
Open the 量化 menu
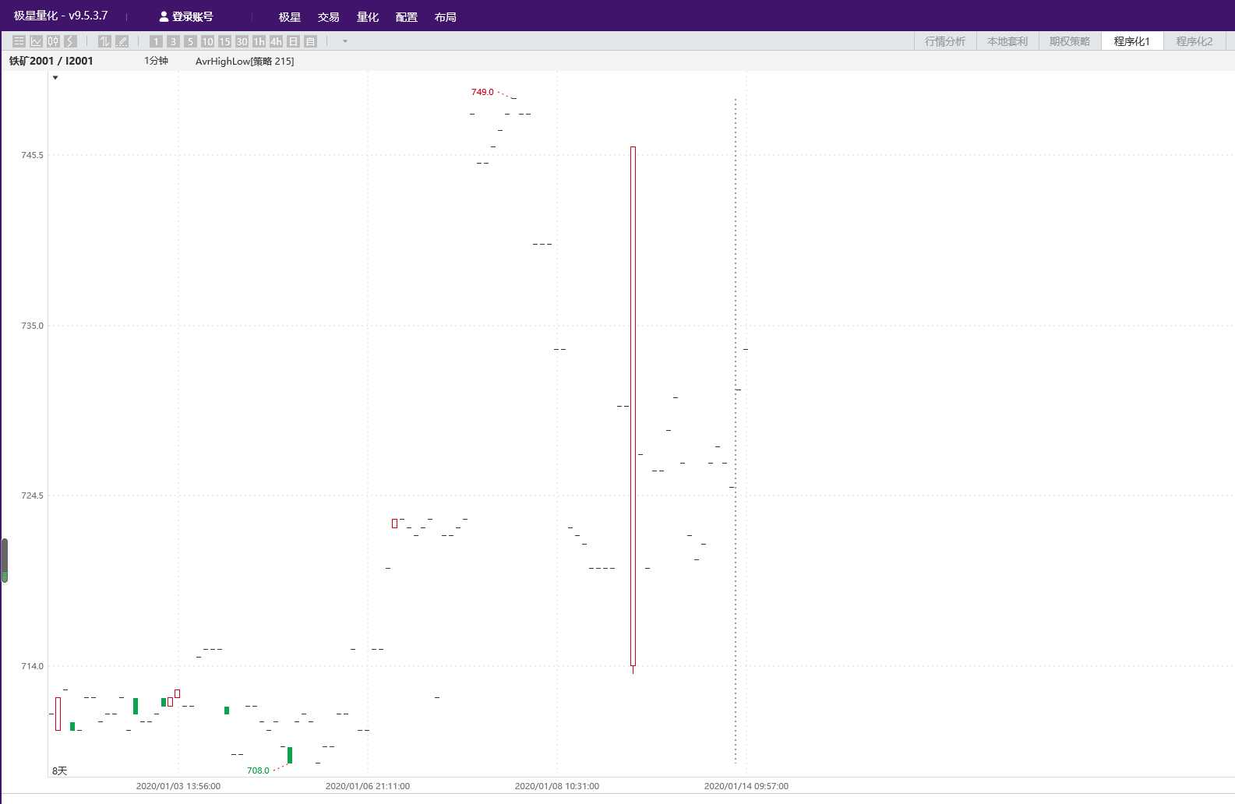[x=368, y=16]
